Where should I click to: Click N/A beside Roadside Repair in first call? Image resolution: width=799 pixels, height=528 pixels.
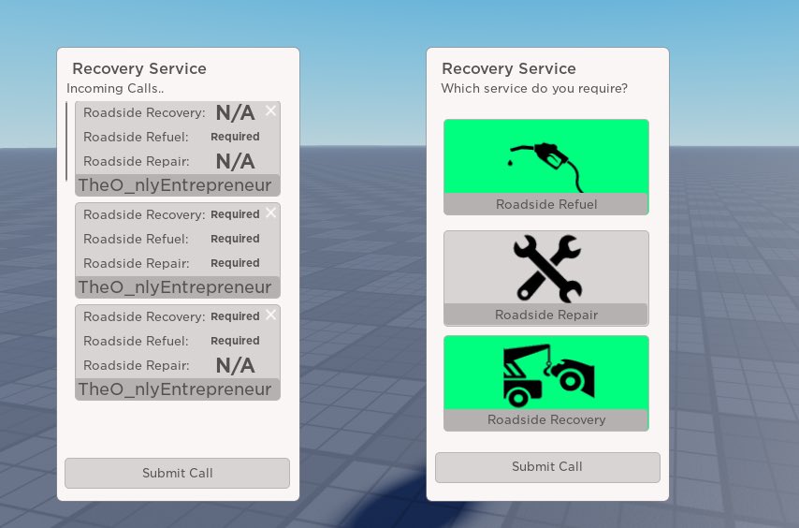(x=235, y=162)
